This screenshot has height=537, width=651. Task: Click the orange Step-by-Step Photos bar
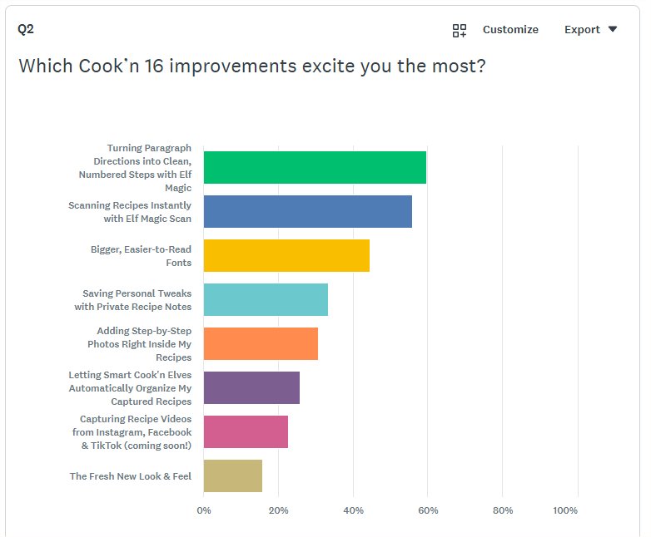261,343
